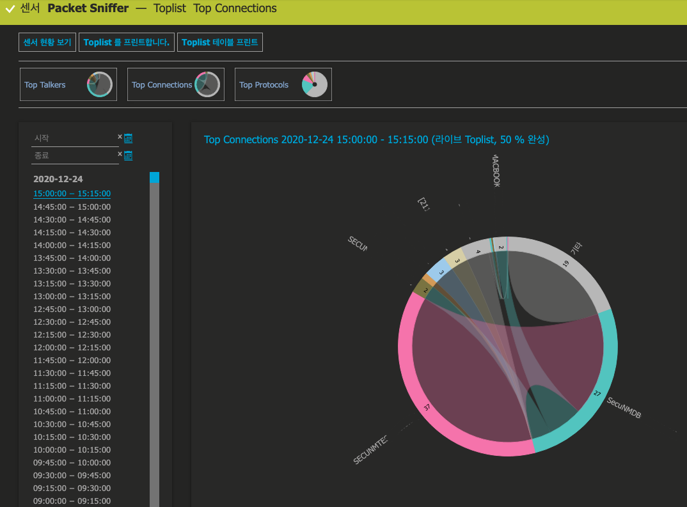The image size is (687, 507).
Task: Select period 12:45:00 – 13:00:00
Action: click(x=72, y=309)
